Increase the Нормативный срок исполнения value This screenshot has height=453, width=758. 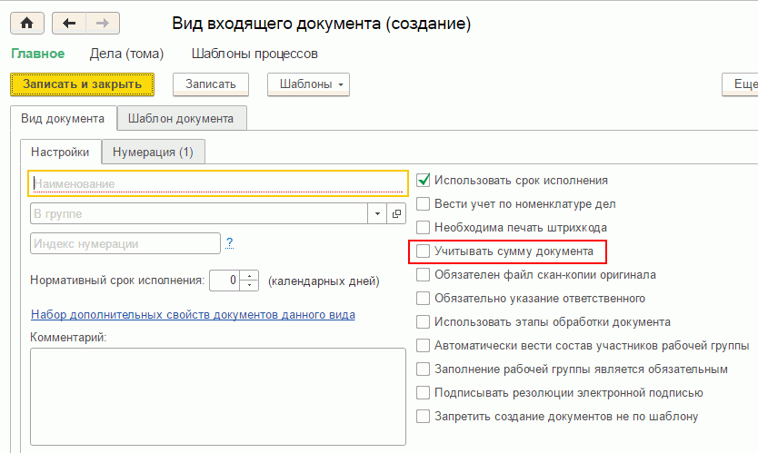pos(249,276)
